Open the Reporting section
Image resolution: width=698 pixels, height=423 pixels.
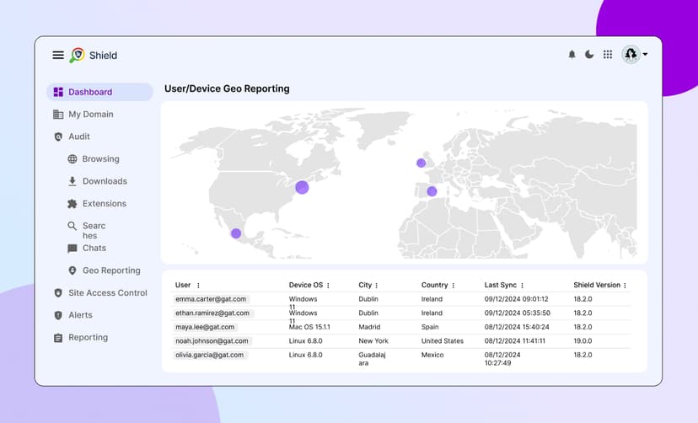pos(89,337)
